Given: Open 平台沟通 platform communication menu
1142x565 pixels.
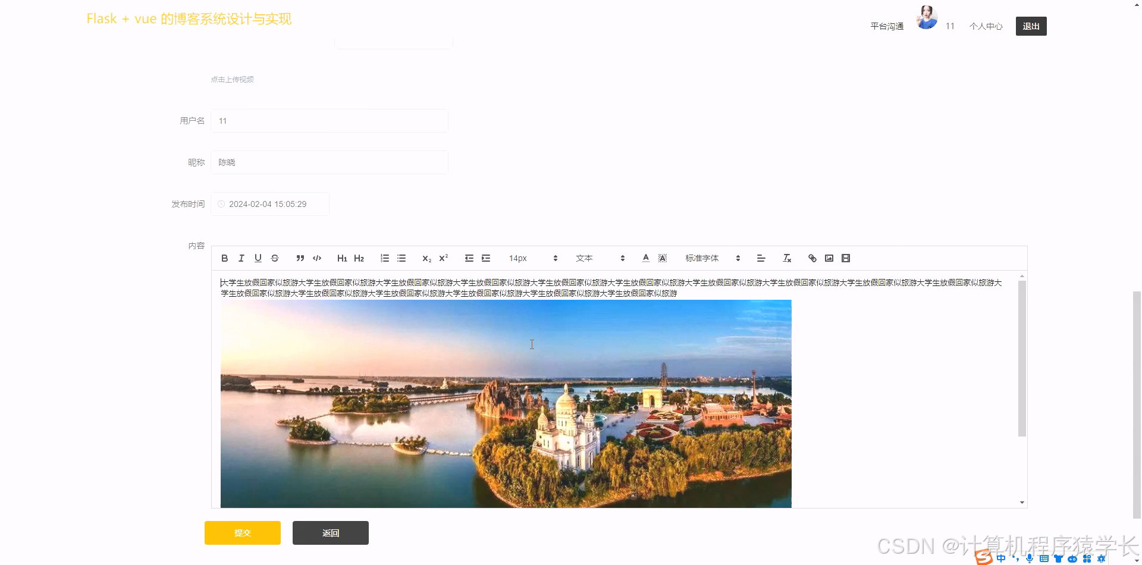Looking at the screenshot, I should coord(887,26).
